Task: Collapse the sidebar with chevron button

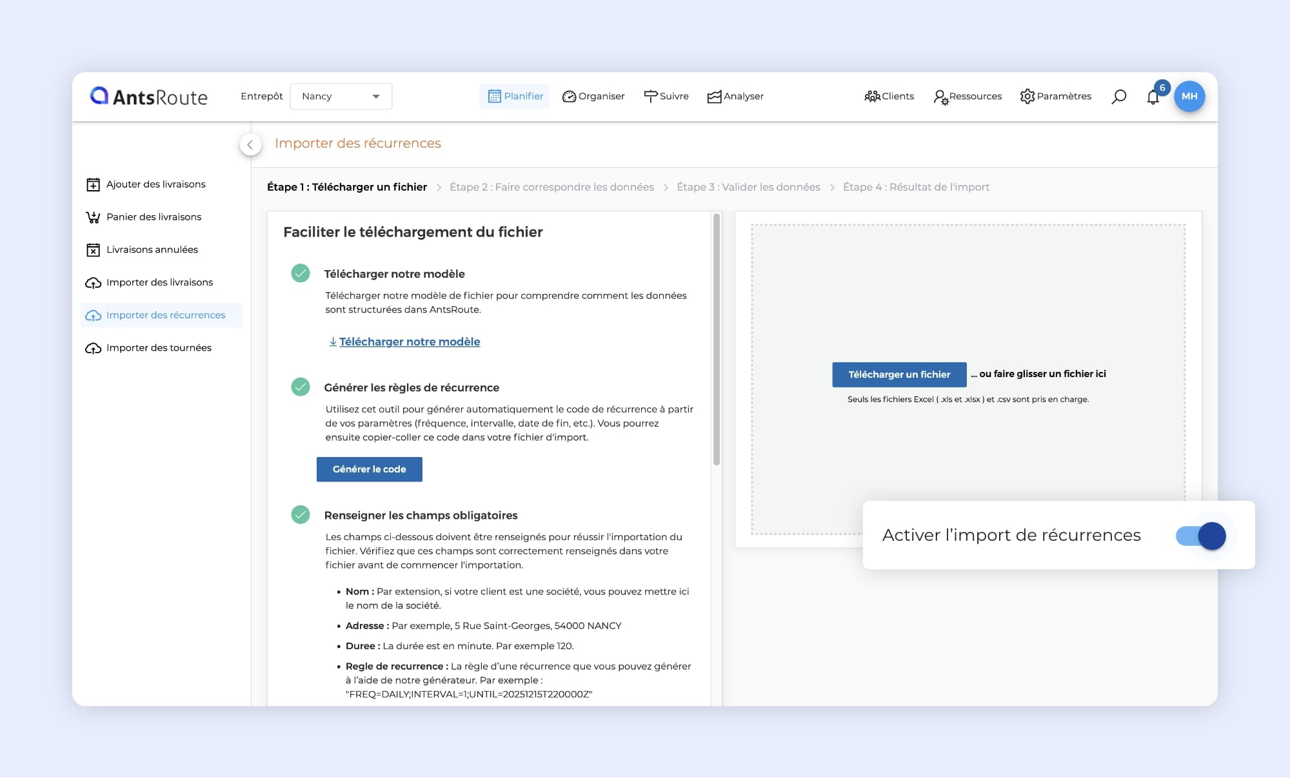Action: [x=250, y=144]
